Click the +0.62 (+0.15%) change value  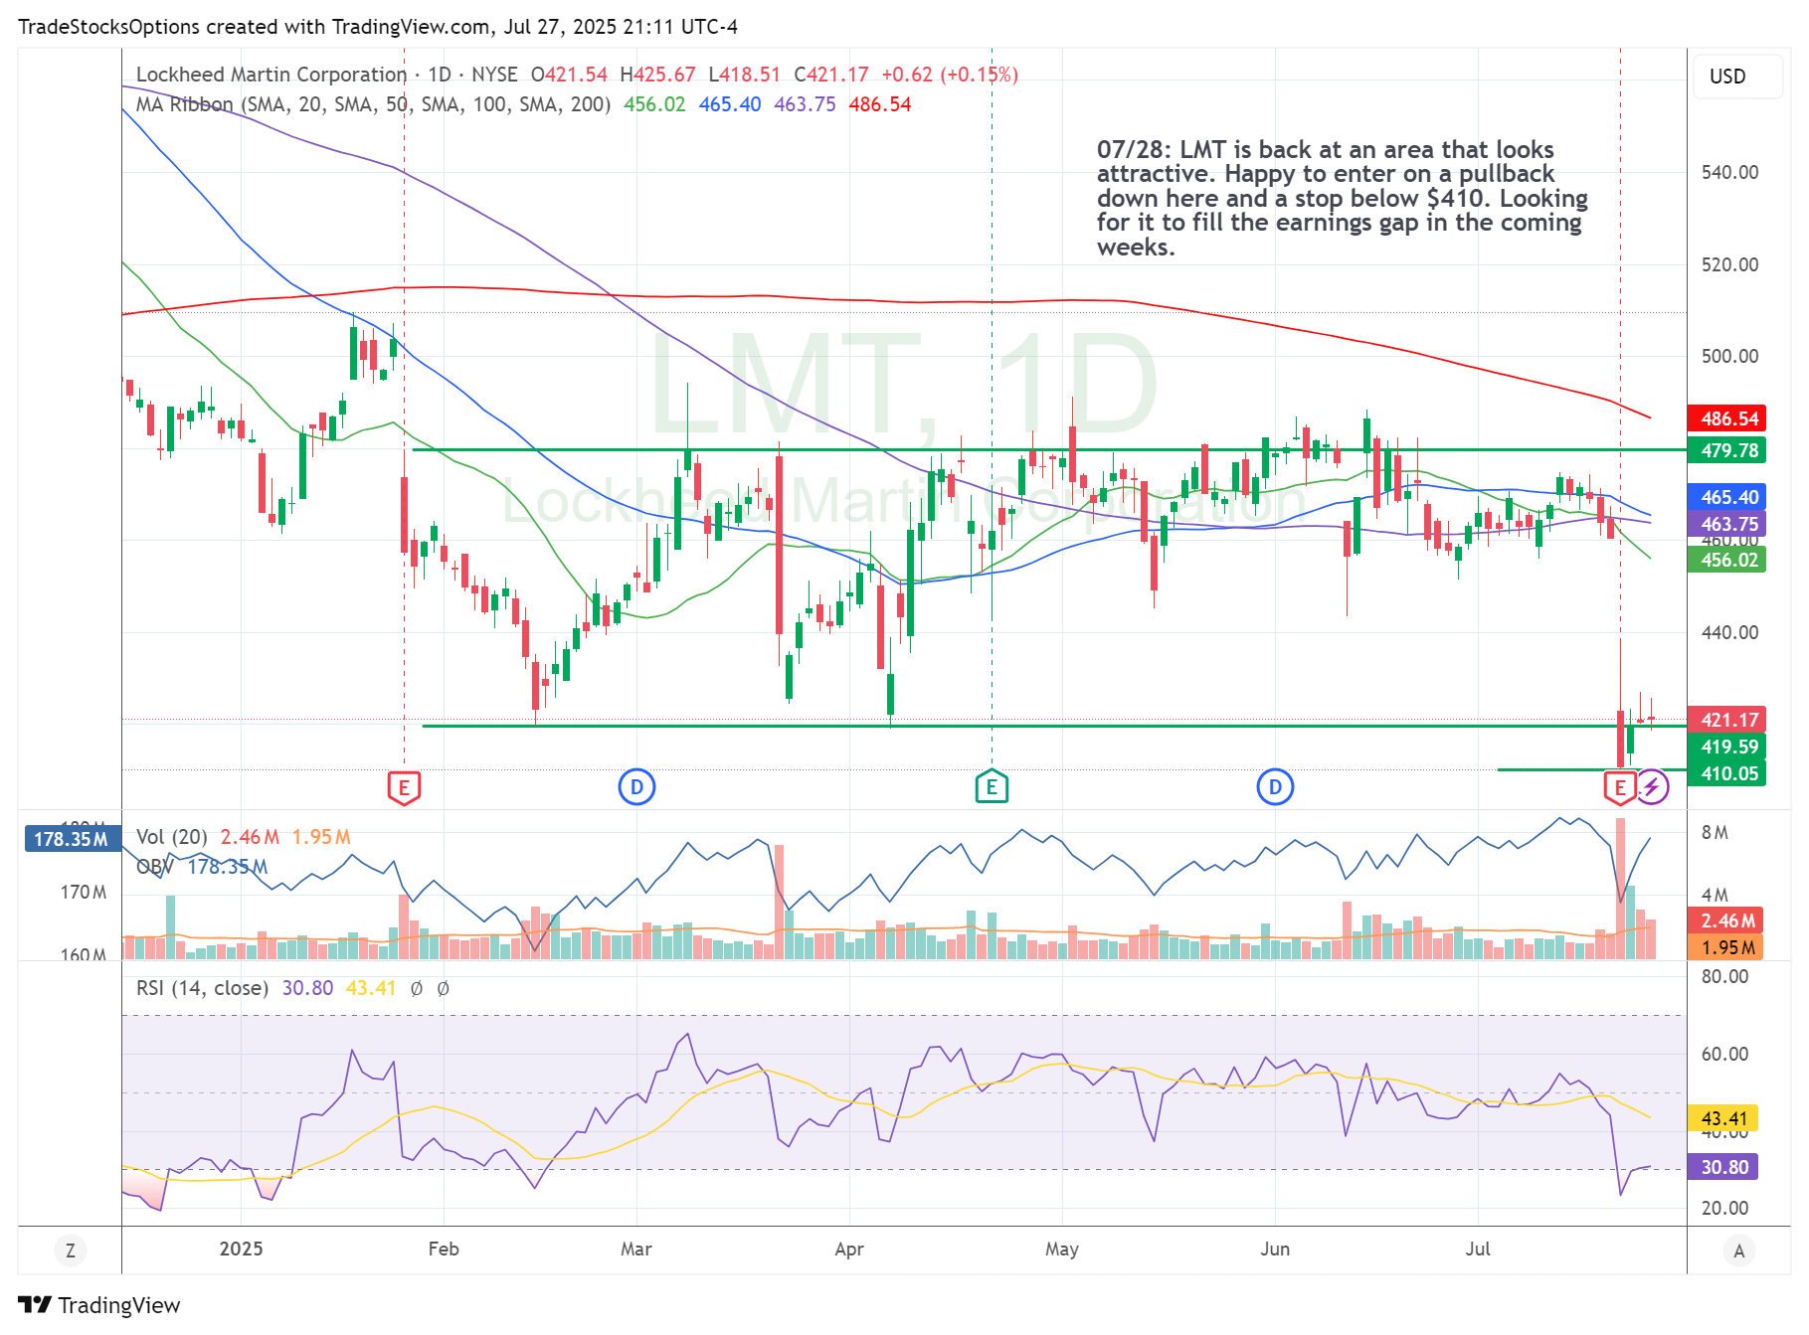950,75
